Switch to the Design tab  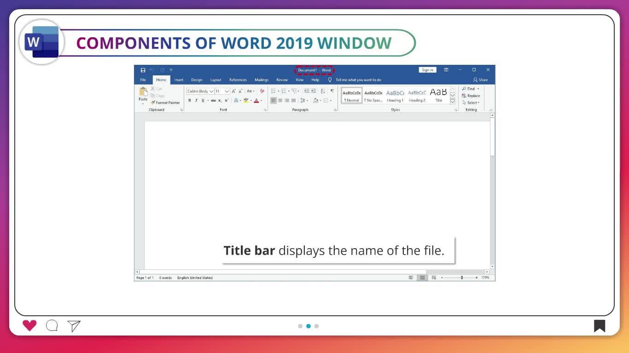(x=197, y=80)
